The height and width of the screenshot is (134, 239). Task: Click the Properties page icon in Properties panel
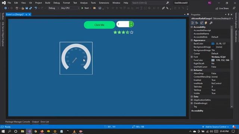pyautogui.click(x=202, y=23)
